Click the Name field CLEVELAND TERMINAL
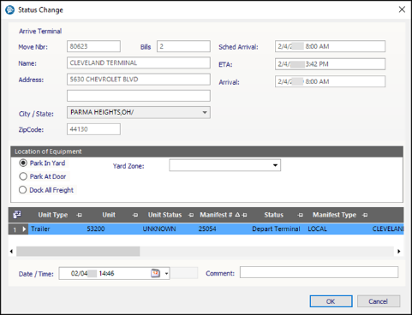 click(x=139, y=62)
